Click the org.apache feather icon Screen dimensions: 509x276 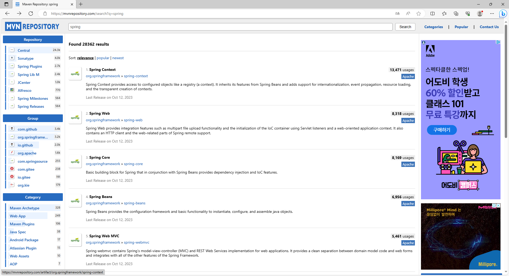pos(12,153)
